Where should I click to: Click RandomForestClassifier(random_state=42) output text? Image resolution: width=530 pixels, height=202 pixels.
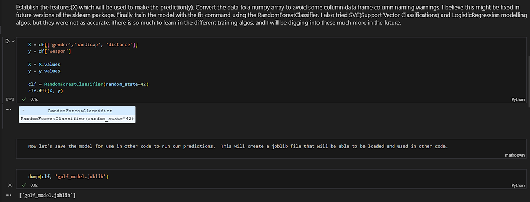(77, 119)
